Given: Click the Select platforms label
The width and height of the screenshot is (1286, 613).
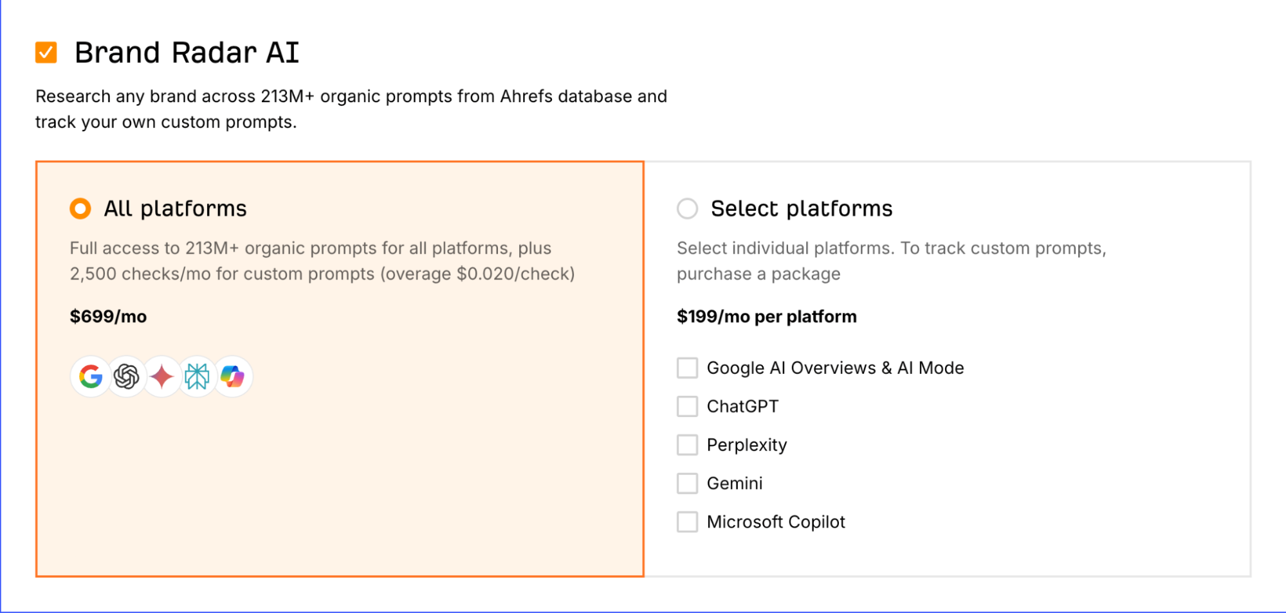Looking at the screenshot, I should click(802, 209).
